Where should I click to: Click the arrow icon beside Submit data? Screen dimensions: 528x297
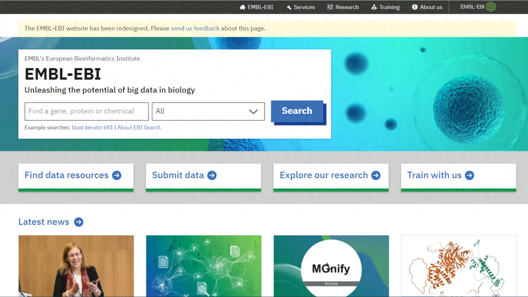pyautogui.click(x=212, y=175)
